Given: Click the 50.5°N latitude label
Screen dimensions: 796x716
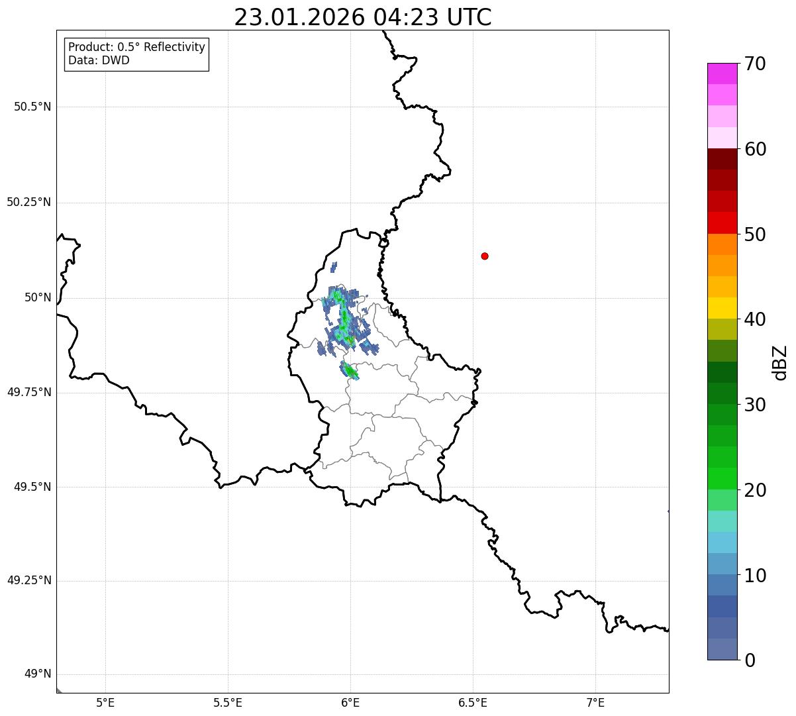Looking at the screenshot, I should (x=32, y=107).
